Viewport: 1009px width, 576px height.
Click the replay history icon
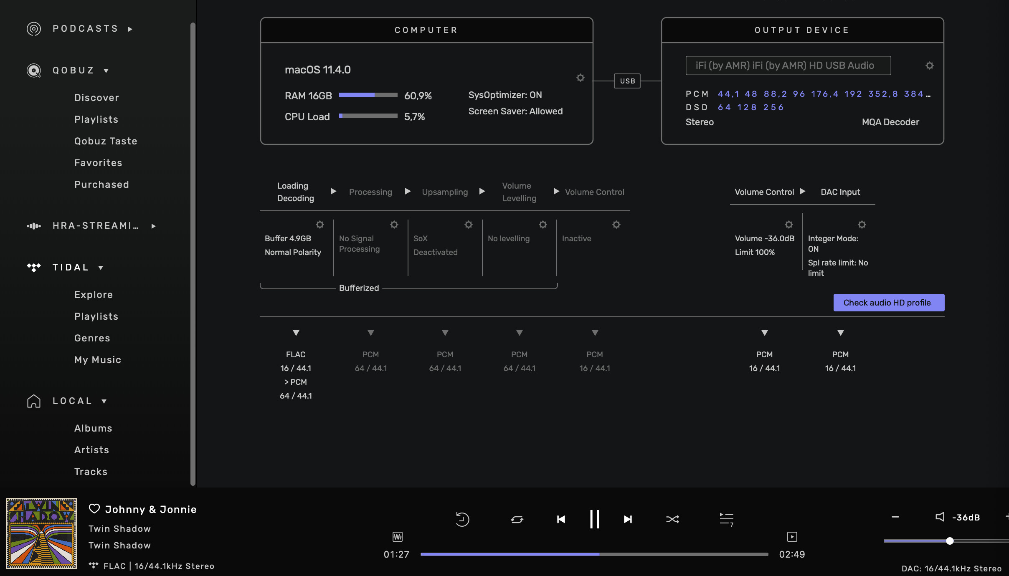[x=462, y=519]
